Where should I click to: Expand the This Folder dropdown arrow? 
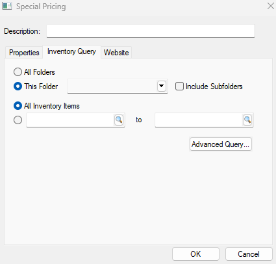[161, 86]
